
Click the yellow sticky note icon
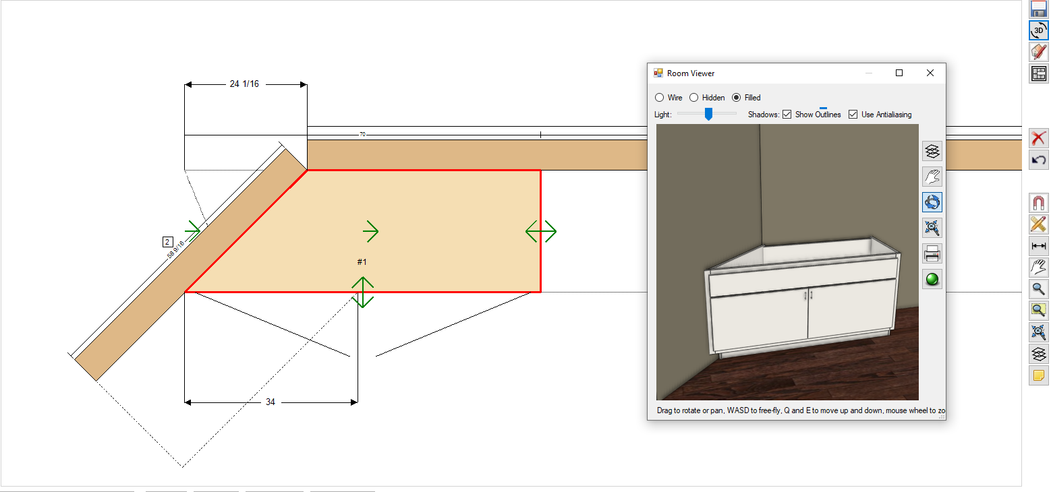(x=1039, y=375)
